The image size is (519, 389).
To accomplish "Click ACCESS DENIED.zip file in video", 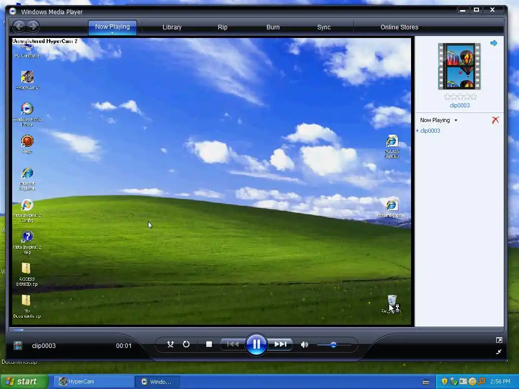I will click(26, 274).
